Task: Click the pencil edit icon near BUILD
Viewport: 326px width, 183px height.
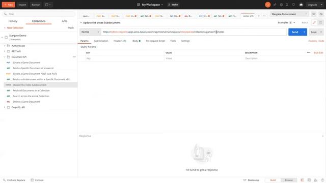Action: 314,22
